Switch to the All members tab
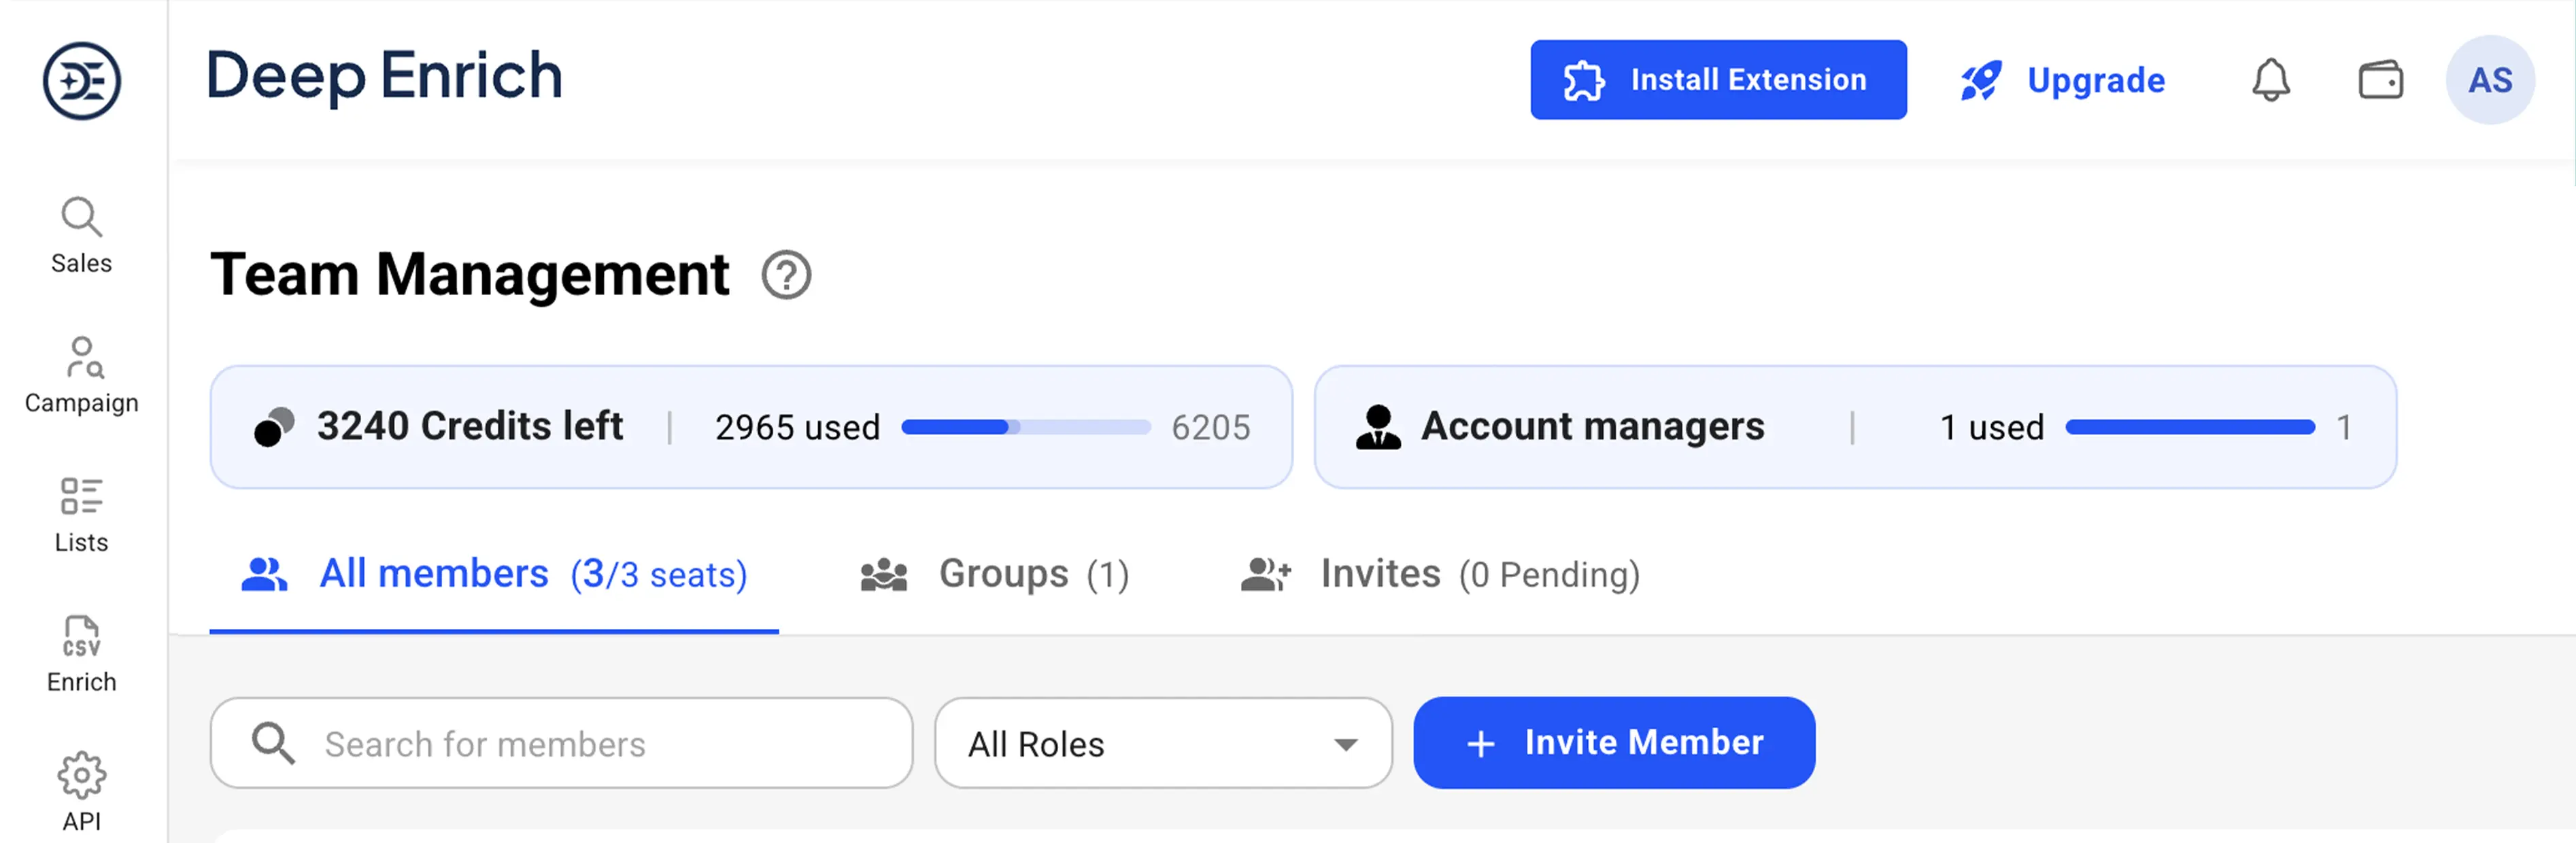Image resolution: width=2576 pixels, height=843 pixels. pyautogui.click(x=494, y=575)
